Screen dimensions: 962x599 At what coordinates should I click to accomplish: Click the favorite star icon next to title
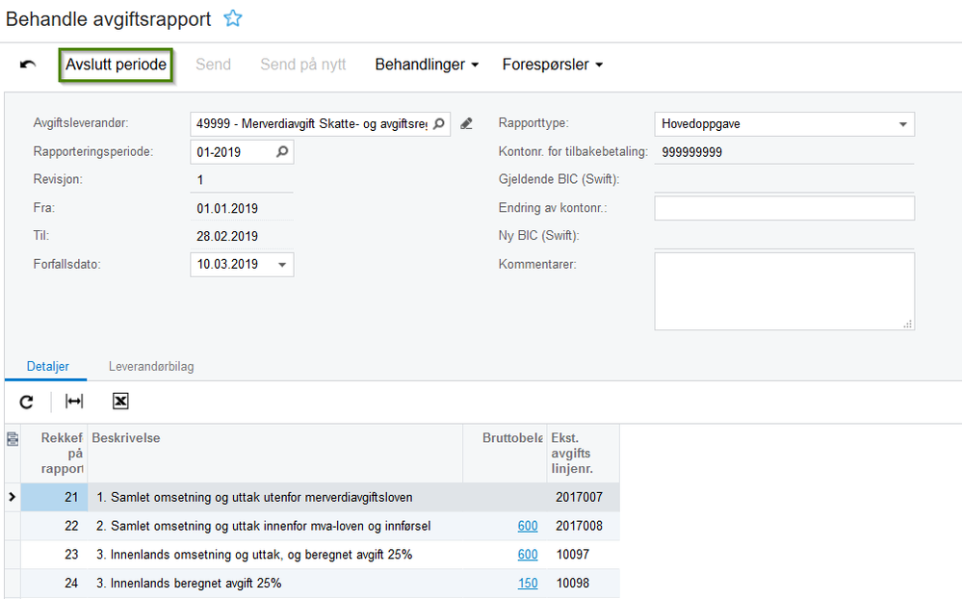click(232, 18)
